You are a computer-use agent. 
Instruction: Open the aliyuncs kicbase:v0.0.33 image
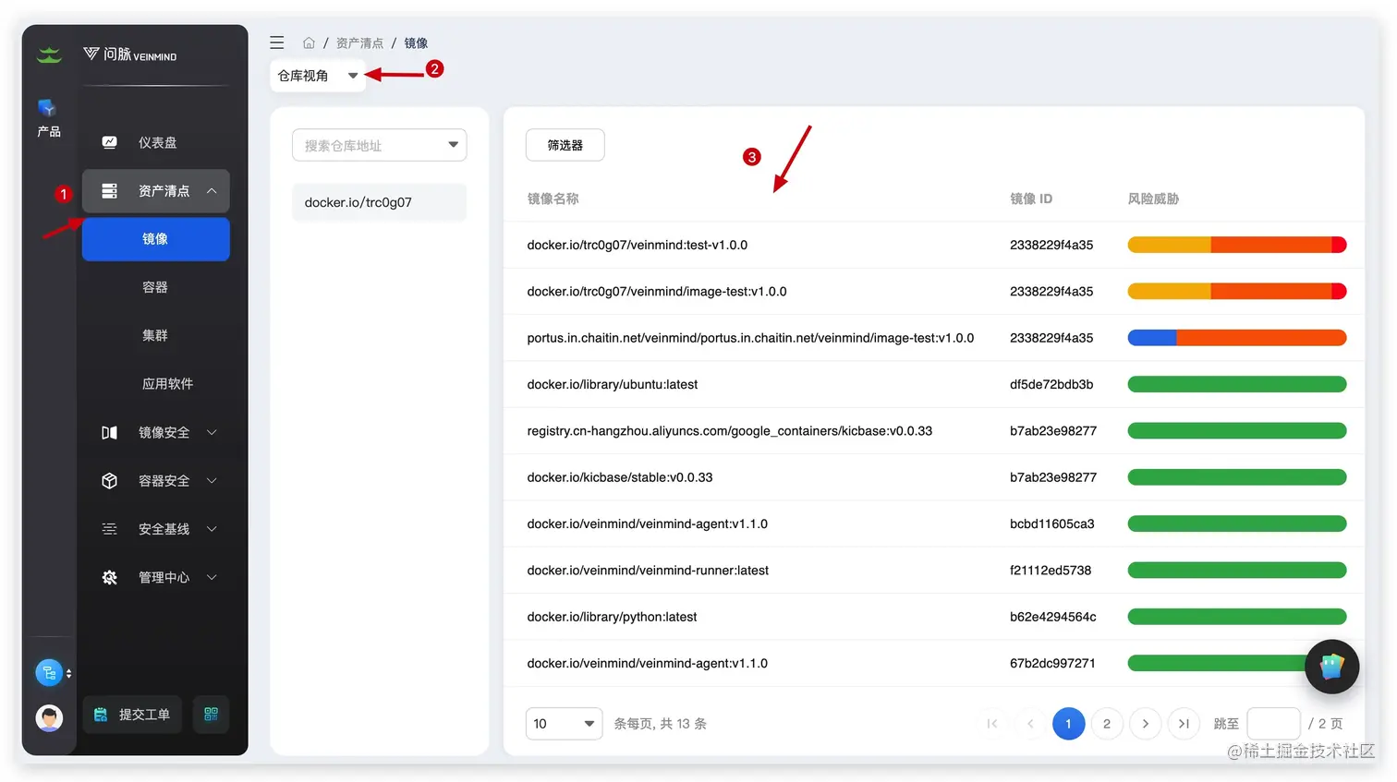click(x=729, y=431)
